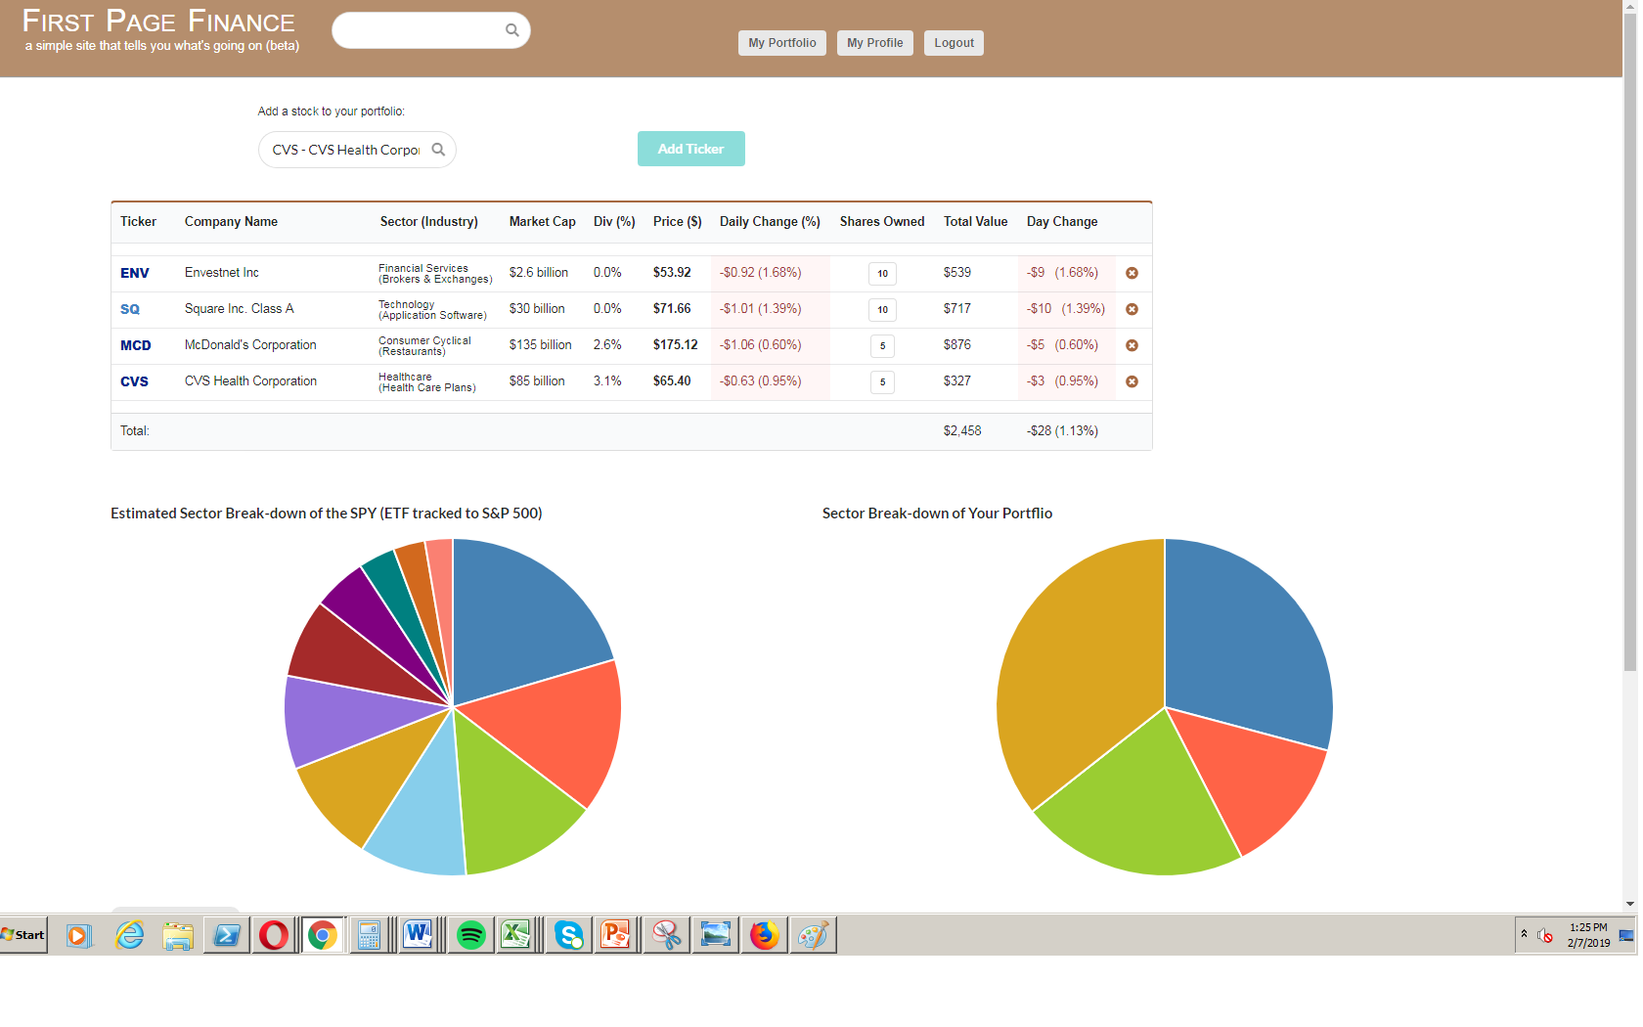Image resolution: width=1643 pixels, height=1027 pixels.
Task: Click the MCD ticker link
Action: (x=136, y=345)
